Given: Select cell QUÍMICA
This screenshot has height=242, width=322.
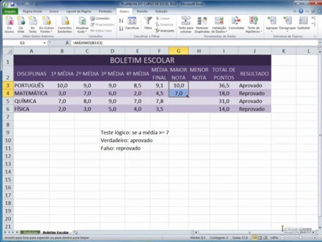Looking at the screenshot, I should [x=32, y=101].
